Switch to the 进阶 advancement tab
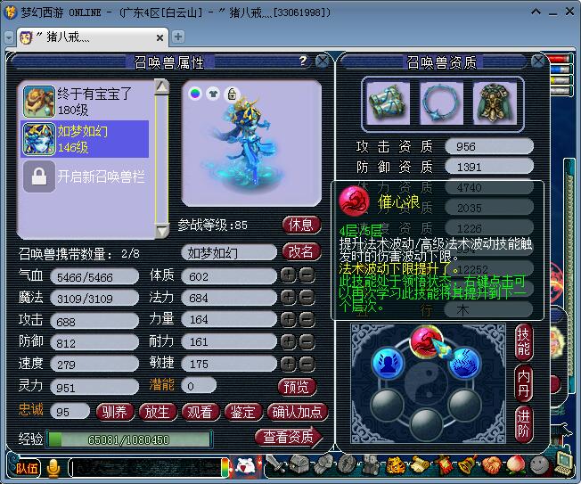The image size is (581, 484). pos(523,424)
